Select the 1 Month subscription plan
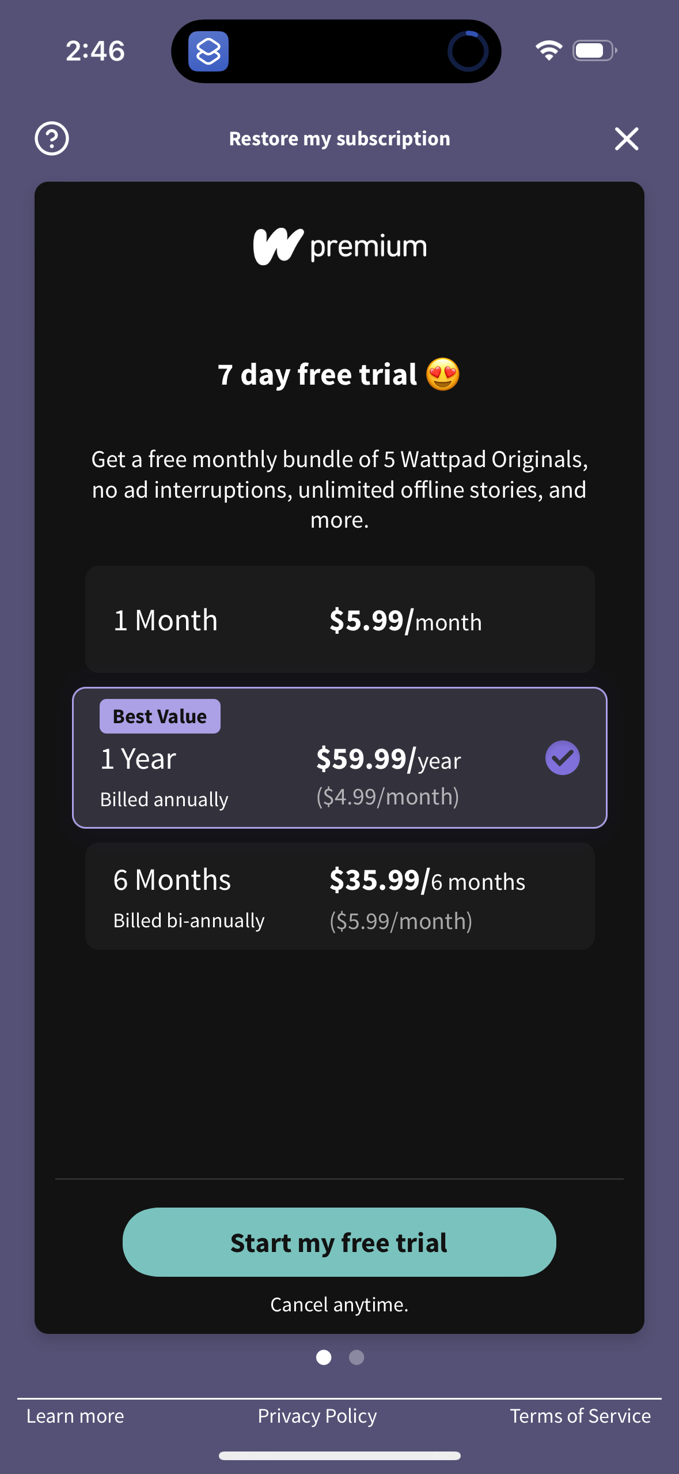 339,619
